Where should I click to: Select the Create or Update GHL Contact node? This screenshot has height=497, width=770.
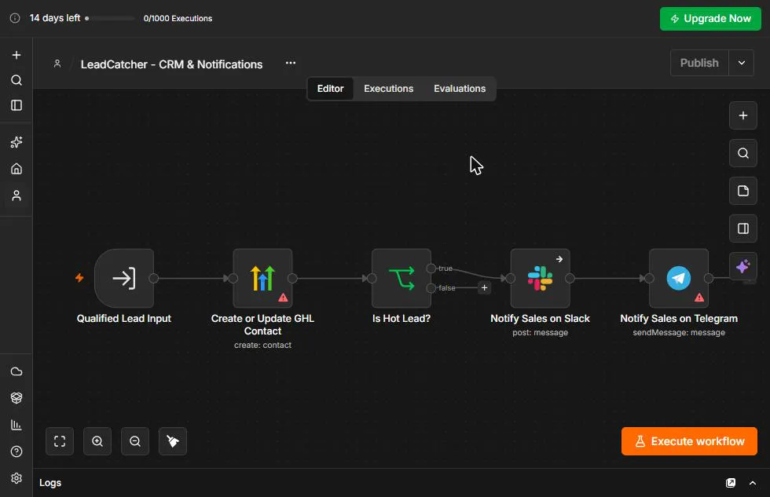point(262,278)
